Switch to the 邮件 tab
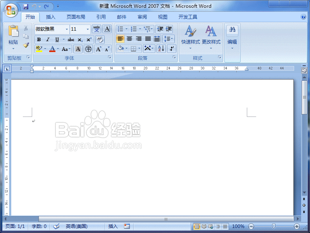The height and width of the screenshot is (233, 310). pos(122,17)
